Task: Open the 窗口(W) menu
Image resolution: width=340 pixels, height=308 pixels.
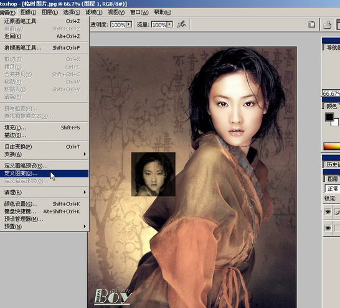Action: [x=139, y=12]
